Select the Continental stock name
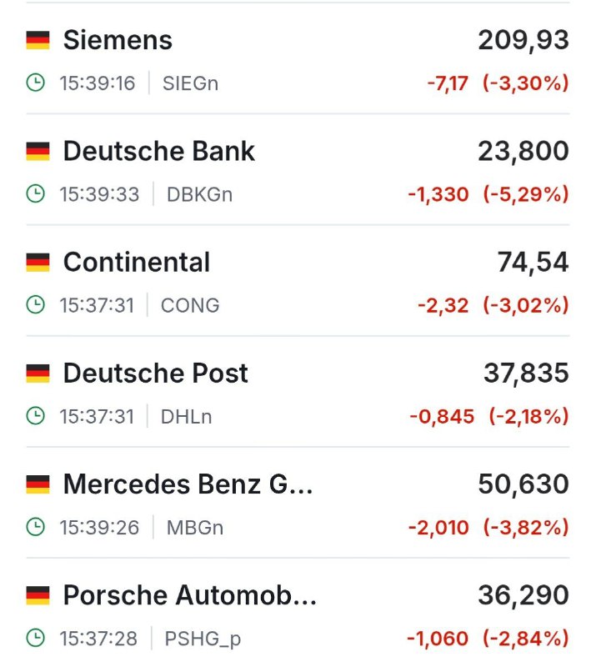Image resolution: width=596 pixels, height=667 pixels. click(x=137, y=262)
